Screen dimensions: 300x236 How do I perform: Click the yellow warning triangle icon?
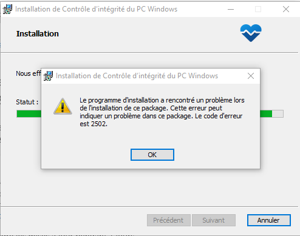click(x=63, y=106)
